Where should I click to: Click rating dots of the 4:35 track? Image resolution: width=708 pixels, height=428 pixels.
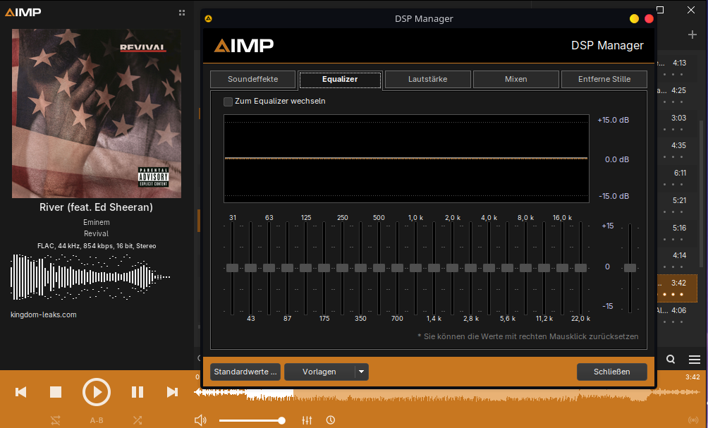673,157
